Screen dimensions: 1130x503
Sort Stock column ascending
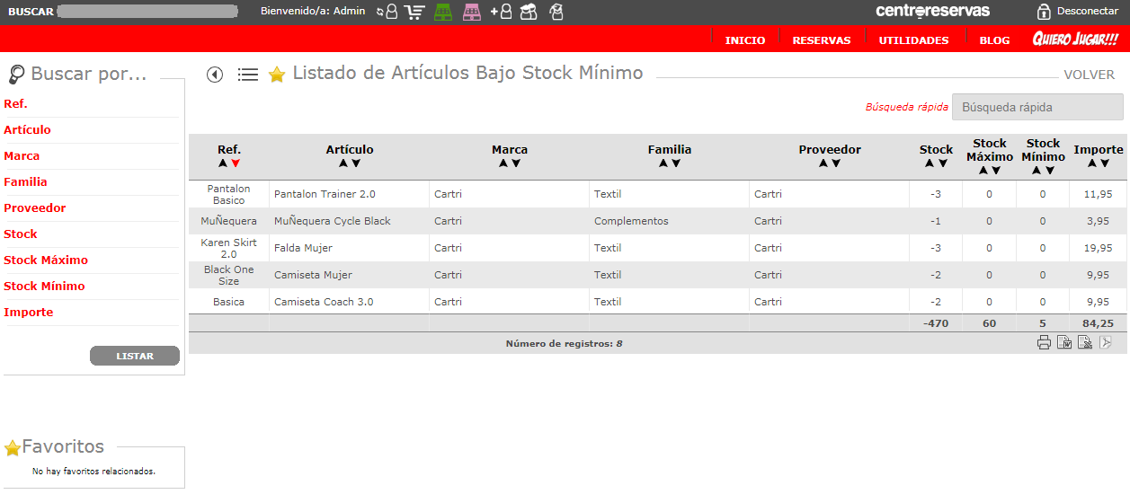pyautogui.click(x=930, y=163)
